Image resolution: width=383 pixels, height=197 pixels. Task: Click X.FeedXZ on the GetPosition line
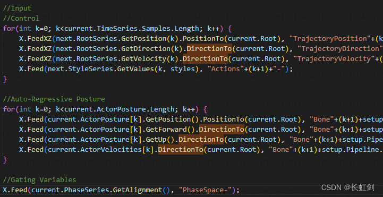tap(36, 39)
